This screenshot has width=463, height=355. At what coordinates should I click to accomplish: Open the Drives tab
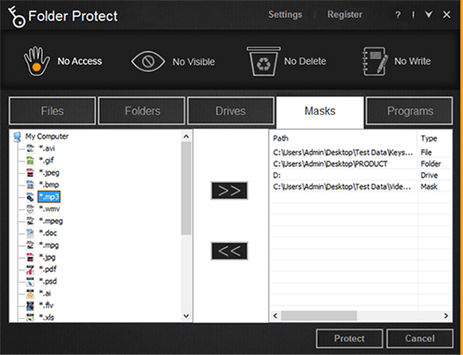[231, 111]
